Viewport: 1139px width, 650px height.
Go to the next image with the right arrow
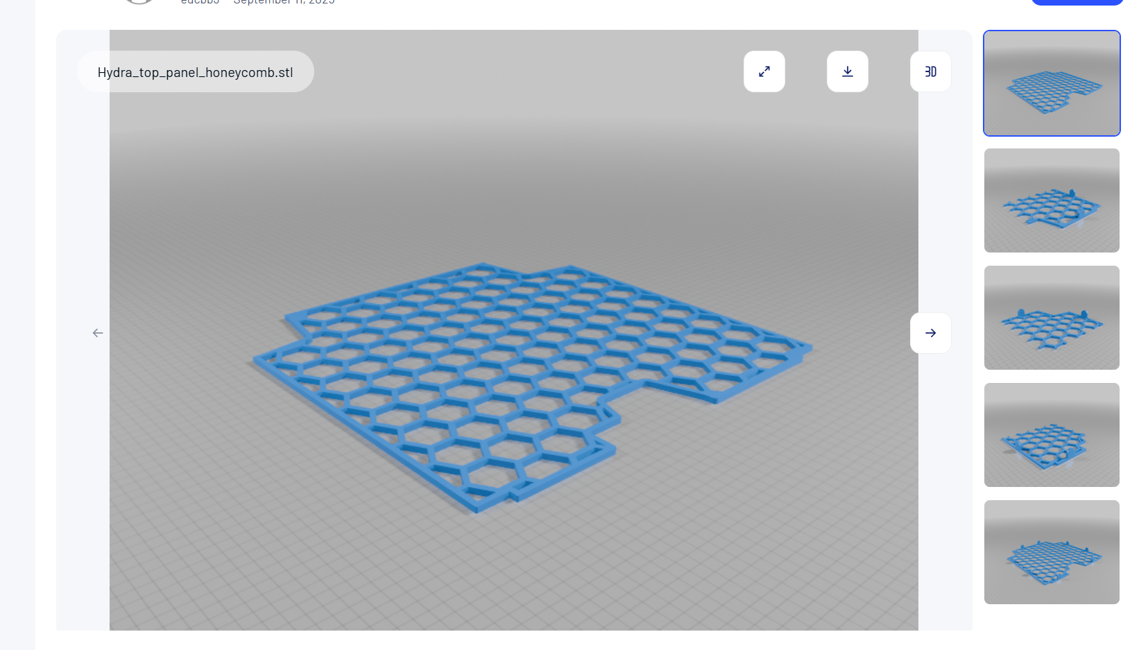930,333
